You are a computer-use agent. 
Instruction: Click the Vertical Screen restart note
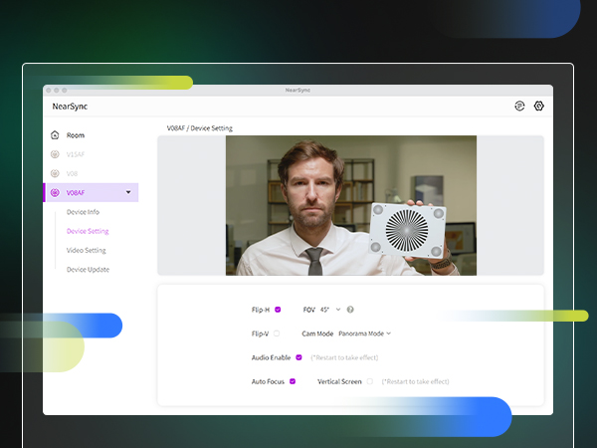tap(415, 381)
